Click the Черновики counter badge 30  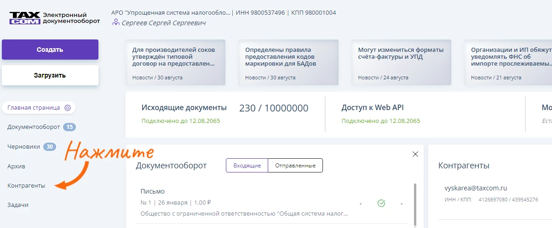[x=50, y=147]
